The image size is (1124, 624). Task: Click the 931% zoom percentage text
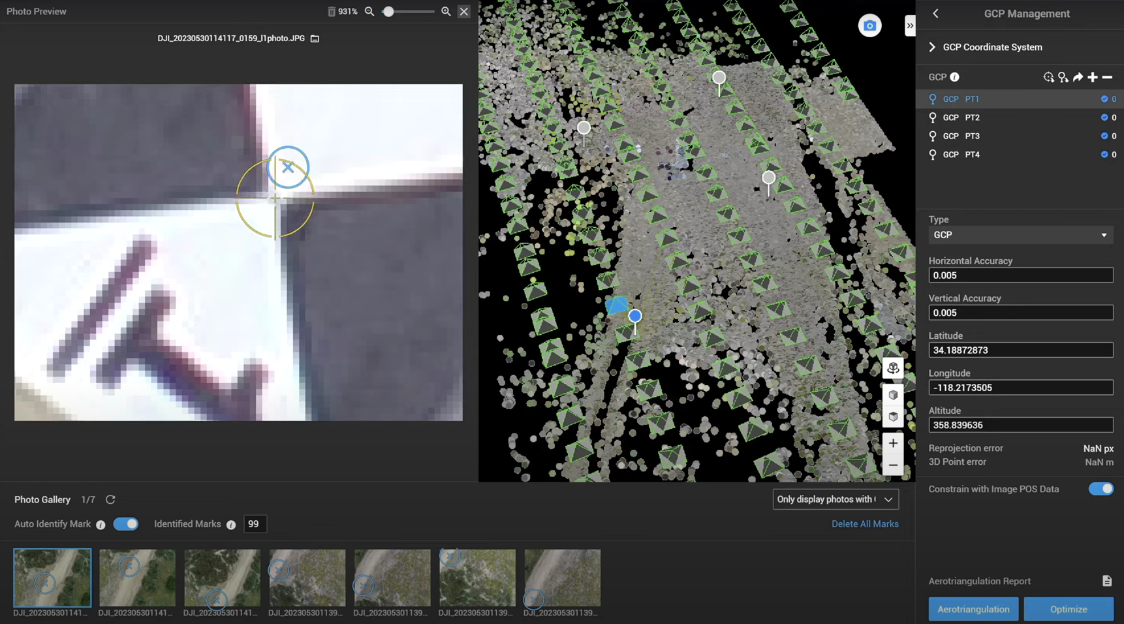[x=348, y=12]
